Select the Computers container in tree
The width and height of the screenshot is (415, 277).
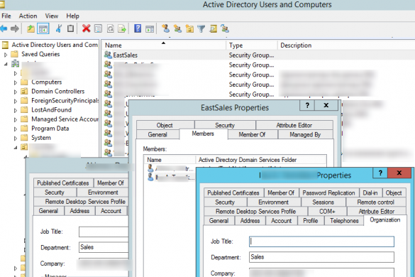click(x=47, y=82)
